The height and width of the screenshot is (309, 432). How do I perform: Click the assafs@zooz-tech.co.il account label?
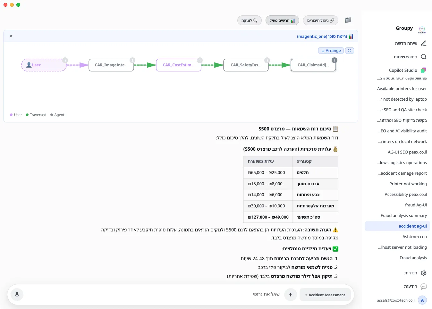pos(396,300)
